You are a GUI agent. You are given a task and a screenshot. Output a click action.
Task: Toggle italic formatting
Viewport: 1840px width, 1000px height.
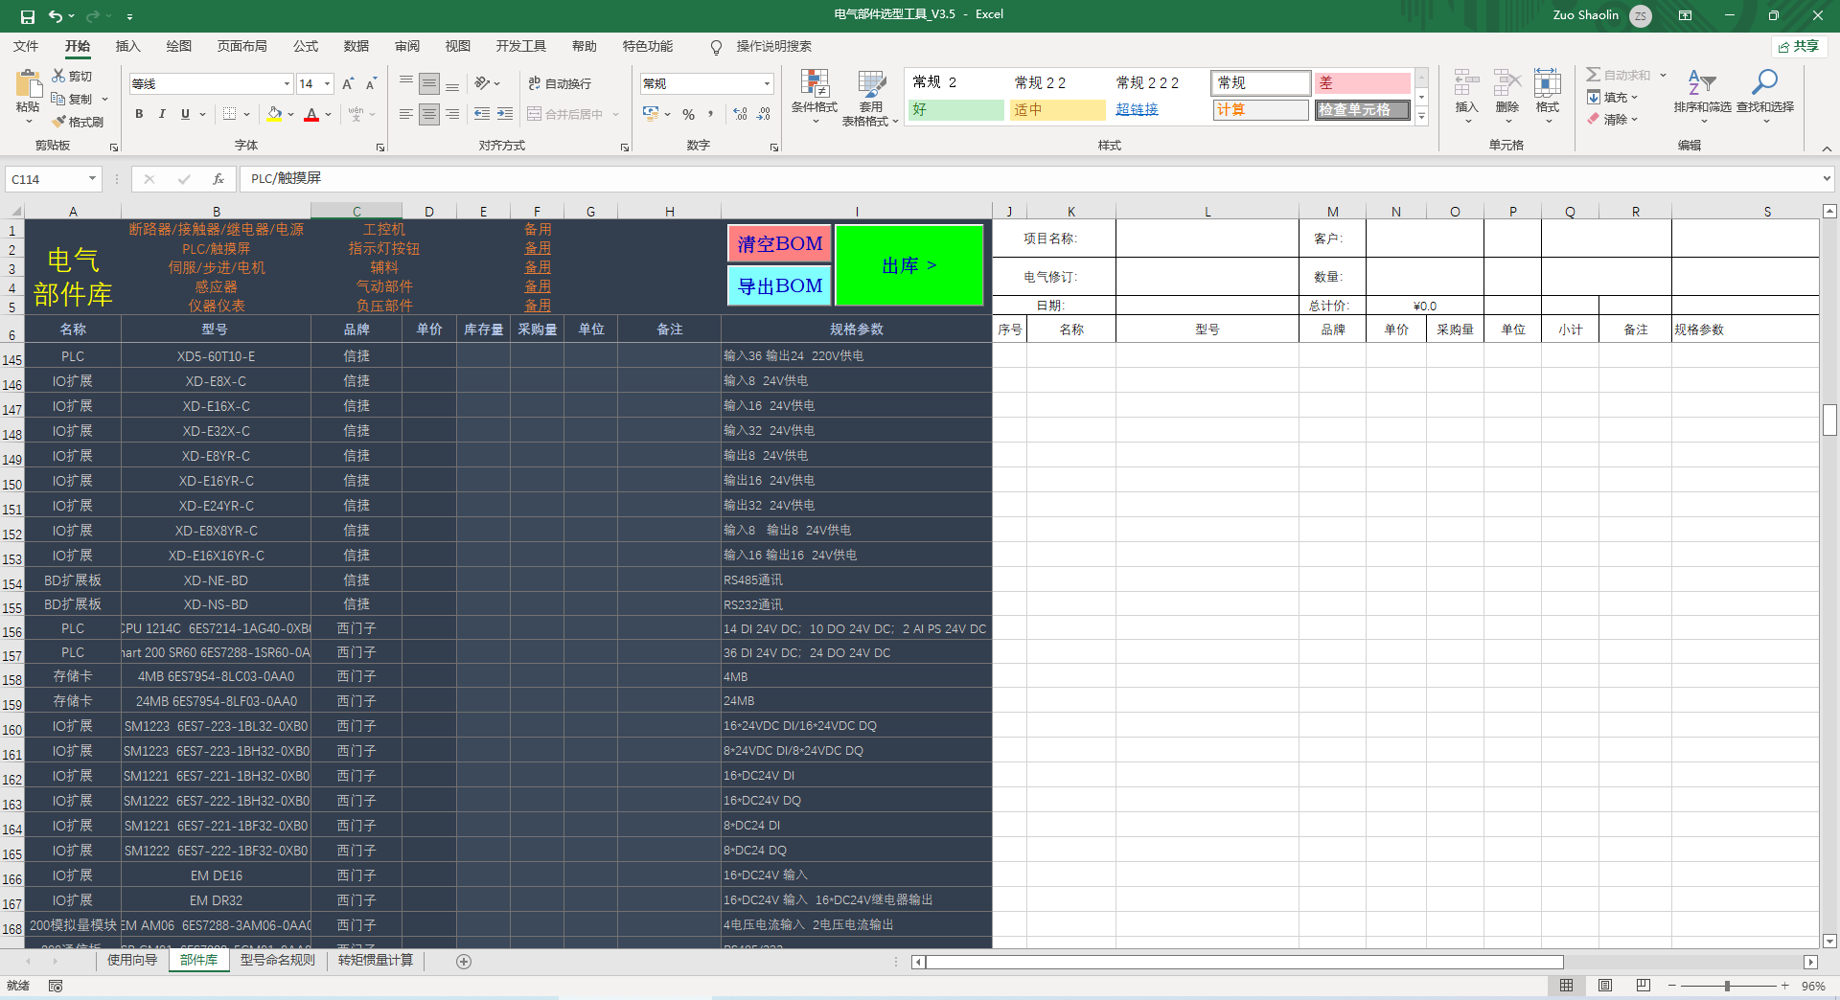click(x=162, y=114)
